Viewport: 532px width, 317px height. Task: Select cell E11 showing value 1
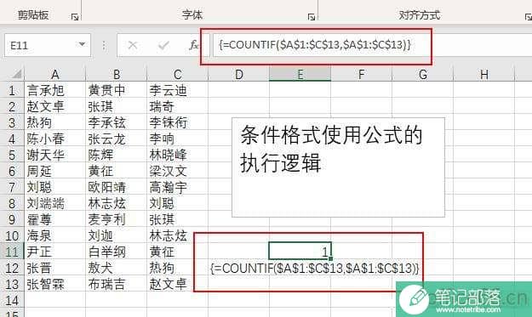(x=300, y=252)
